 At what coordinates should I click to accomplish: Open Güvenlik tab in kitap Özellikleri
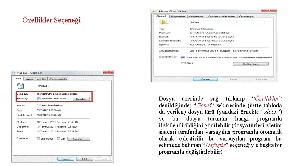pos(196,16)
